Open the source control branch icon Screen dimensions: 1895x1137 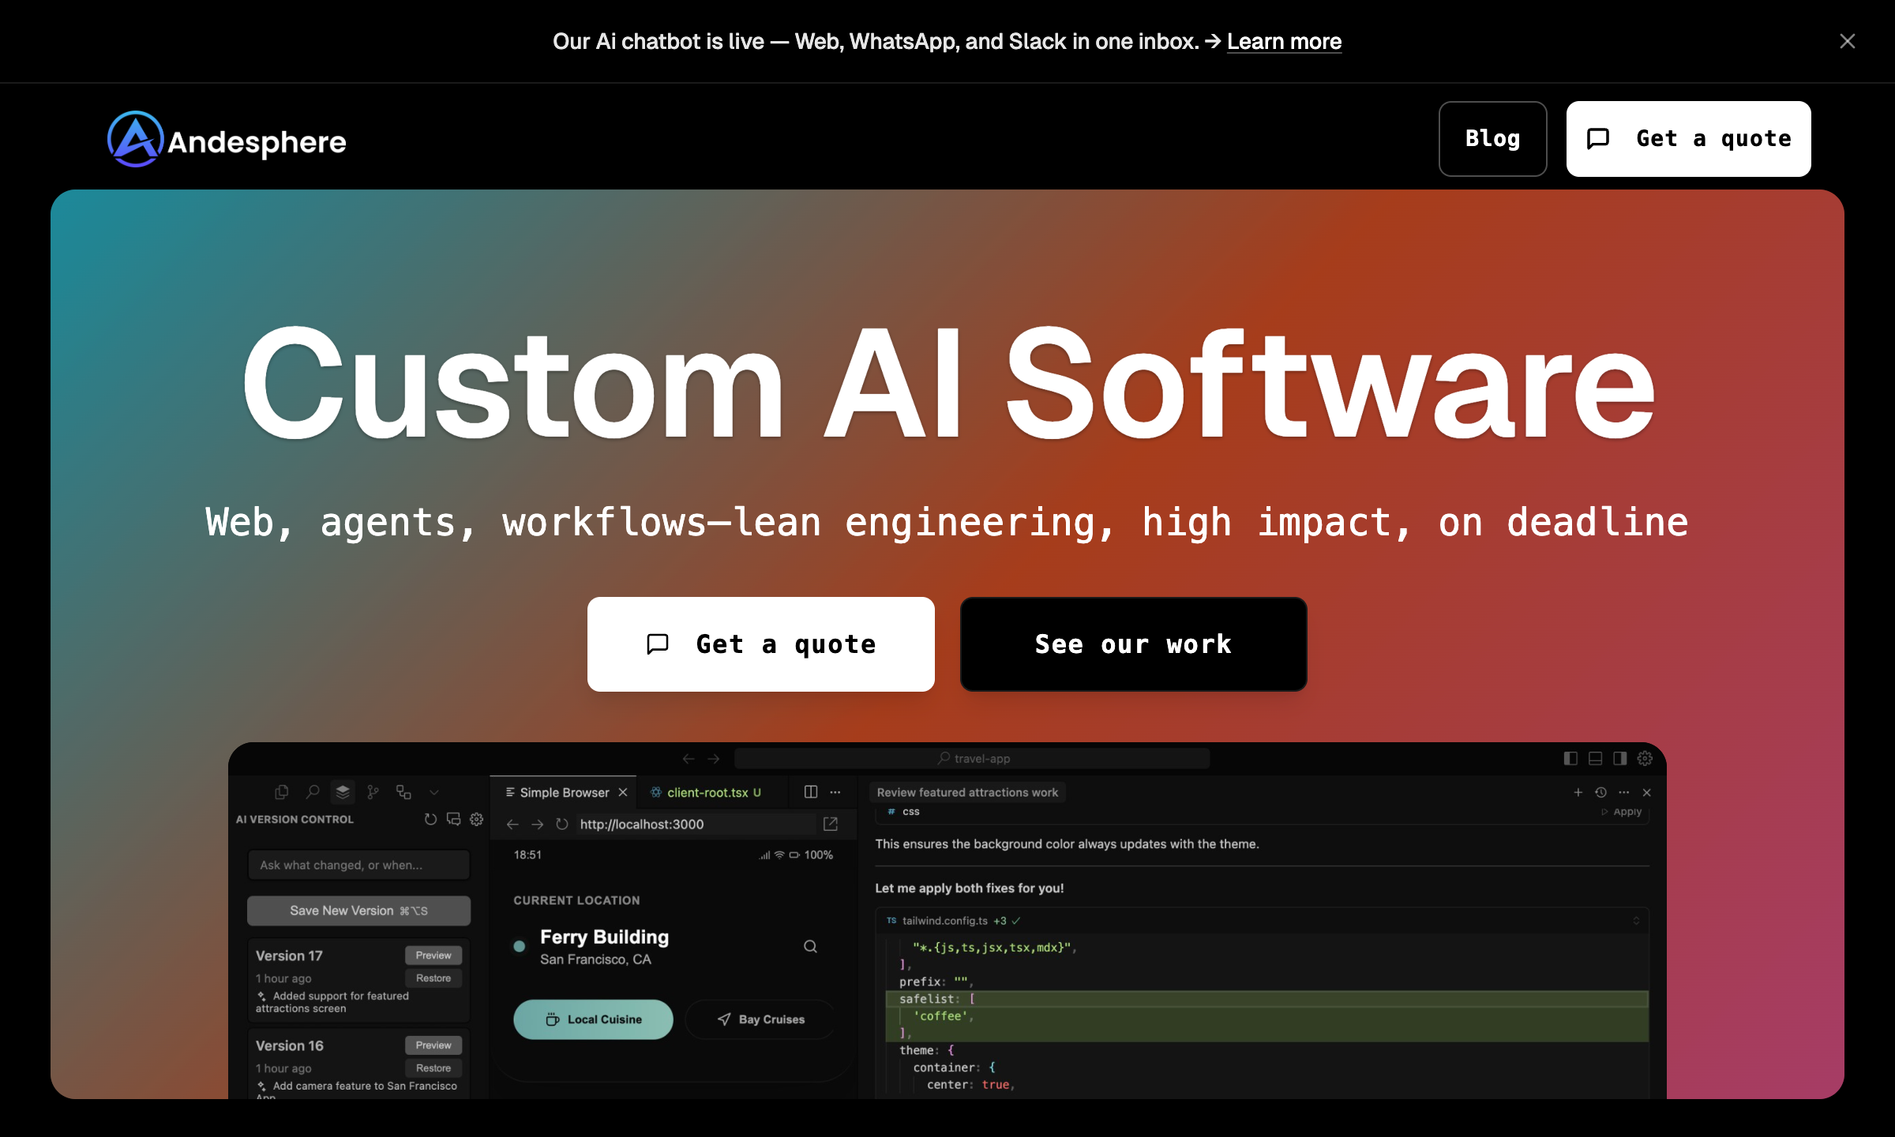[x=373, y=792]
